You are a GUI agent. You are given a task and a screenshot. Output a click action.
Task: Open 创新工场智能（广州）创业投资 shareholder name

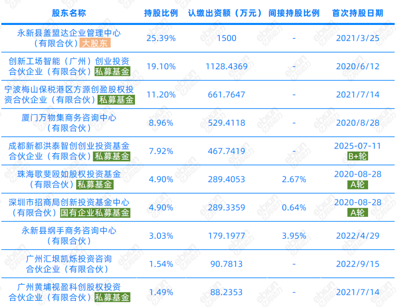(69, 61)
